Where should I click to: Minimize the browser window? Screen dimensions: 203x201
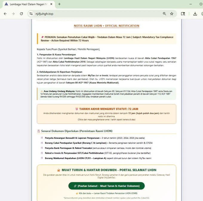tap(190, 4)
